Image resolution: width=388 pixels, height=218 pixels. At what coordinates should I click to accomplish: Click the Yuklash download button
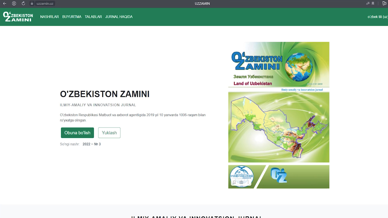tap(109, 133)
